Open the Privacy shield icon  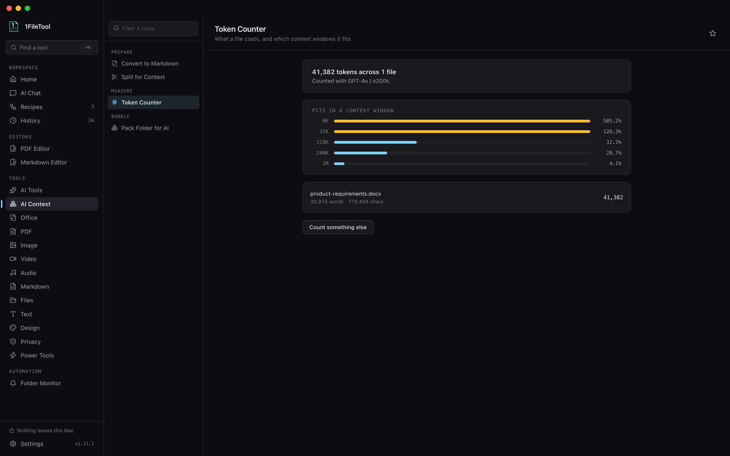(13, 342)
